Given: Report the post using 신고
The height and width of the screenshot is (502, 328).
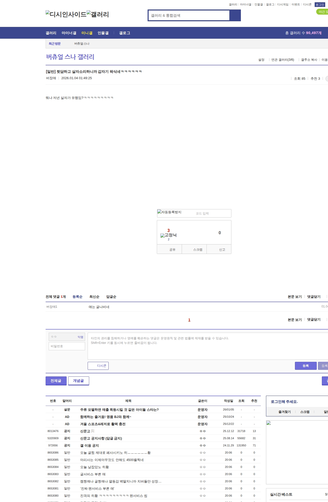Looking at the screenshot, I should pyautogui.click(x=222, y=249).
